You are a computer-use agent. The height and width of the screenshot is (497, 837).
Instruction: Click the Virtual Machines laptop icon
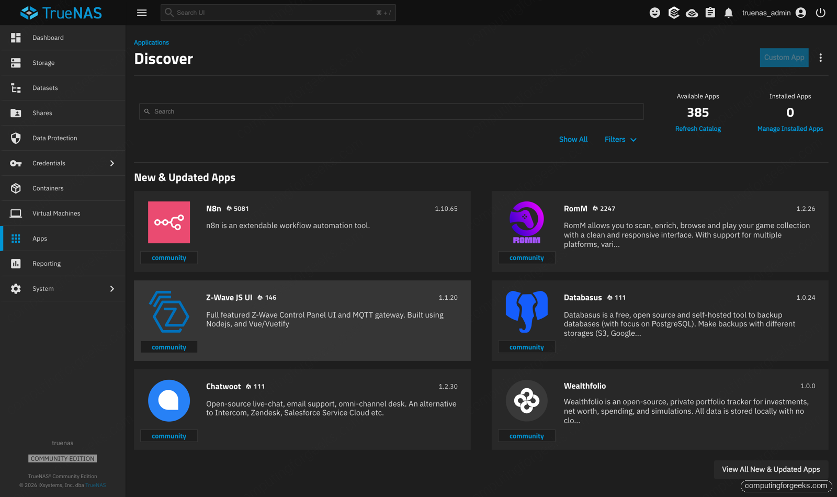(16, 213)
